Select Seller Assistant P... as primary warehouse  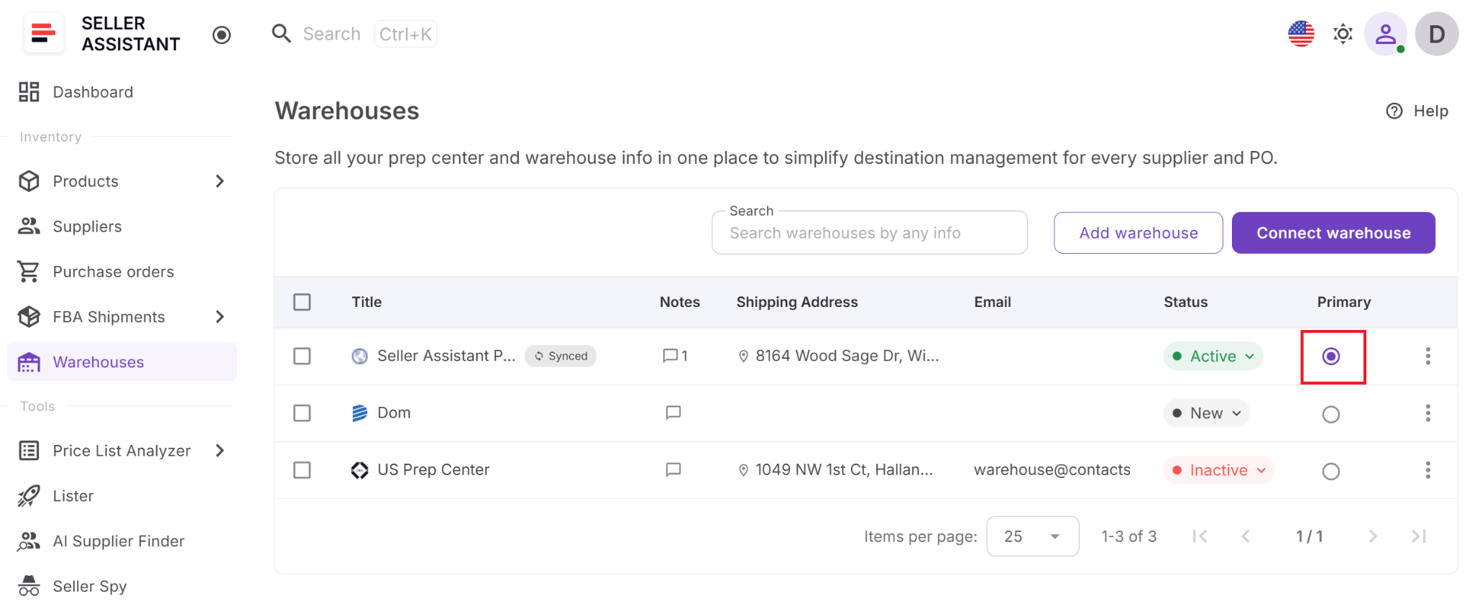click(x=1331, y=357)
